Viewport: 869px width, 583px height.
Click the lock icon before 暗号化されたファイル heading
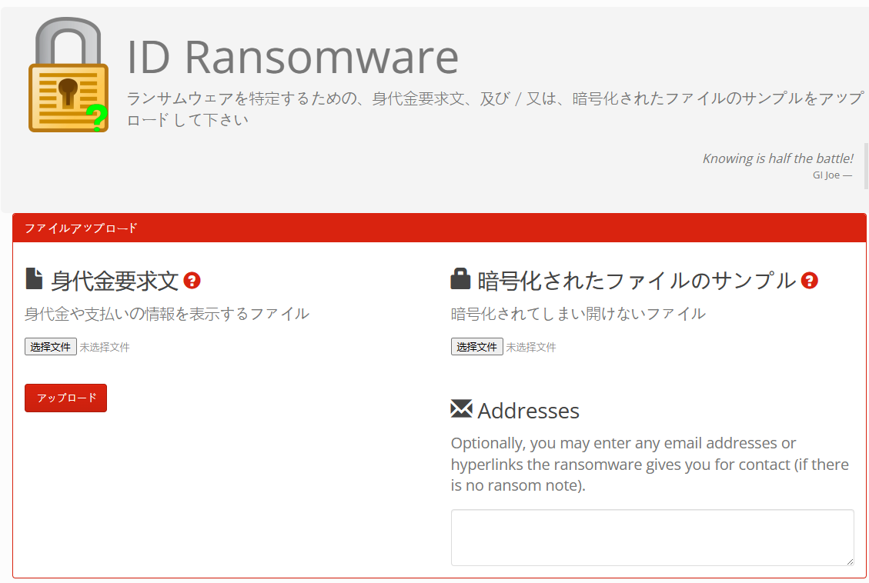tap(460, 278)
